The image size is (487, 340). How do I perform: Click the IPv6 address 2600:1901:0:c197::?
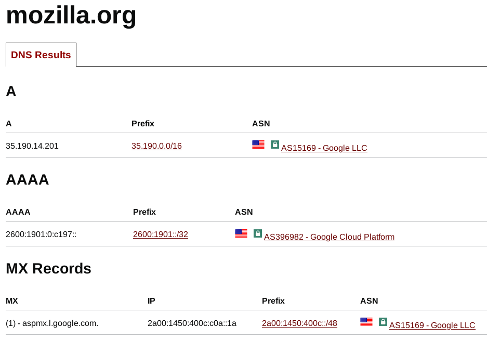41,234
